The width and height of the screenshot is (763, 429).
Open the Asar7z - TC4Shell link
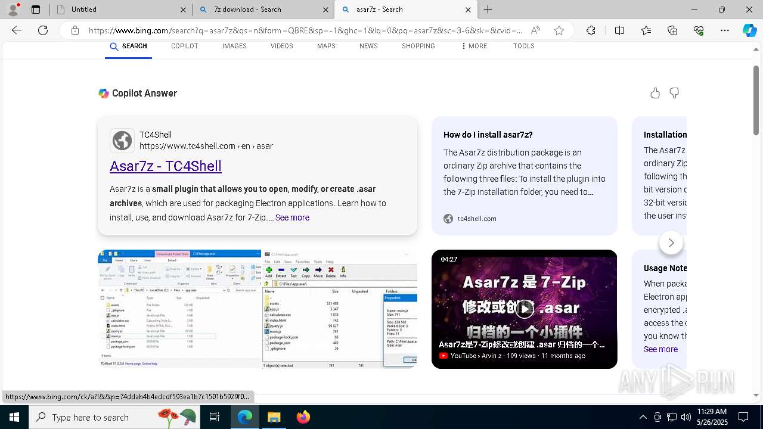pyautogui.click(x=166, y=166)
